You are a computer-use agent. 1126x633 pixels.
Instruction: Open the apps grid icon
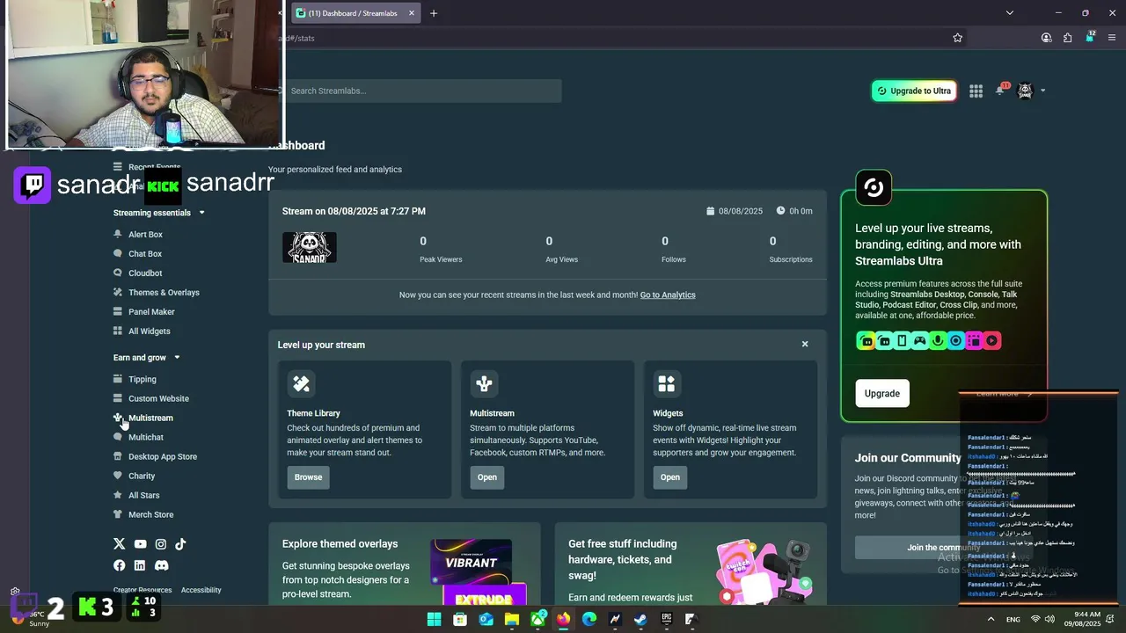976,91
